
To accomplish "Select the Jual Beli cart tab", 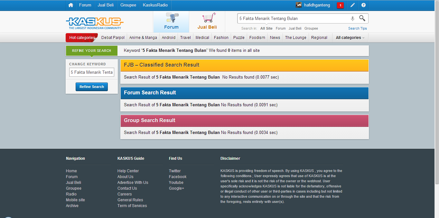I will point(207,22).
